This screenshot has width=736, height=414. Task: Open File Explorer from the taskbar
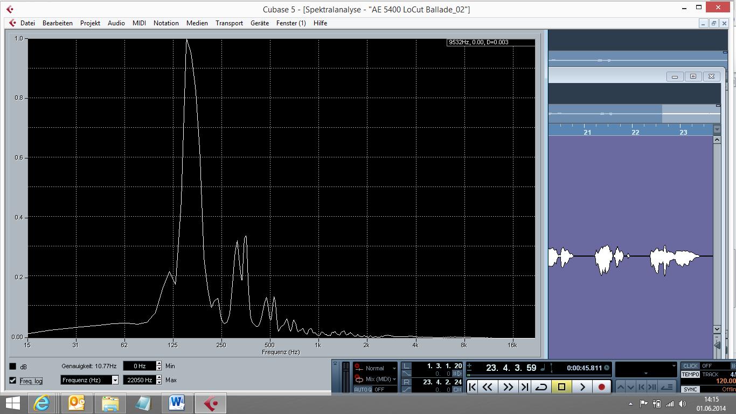(x=110, y=403)
